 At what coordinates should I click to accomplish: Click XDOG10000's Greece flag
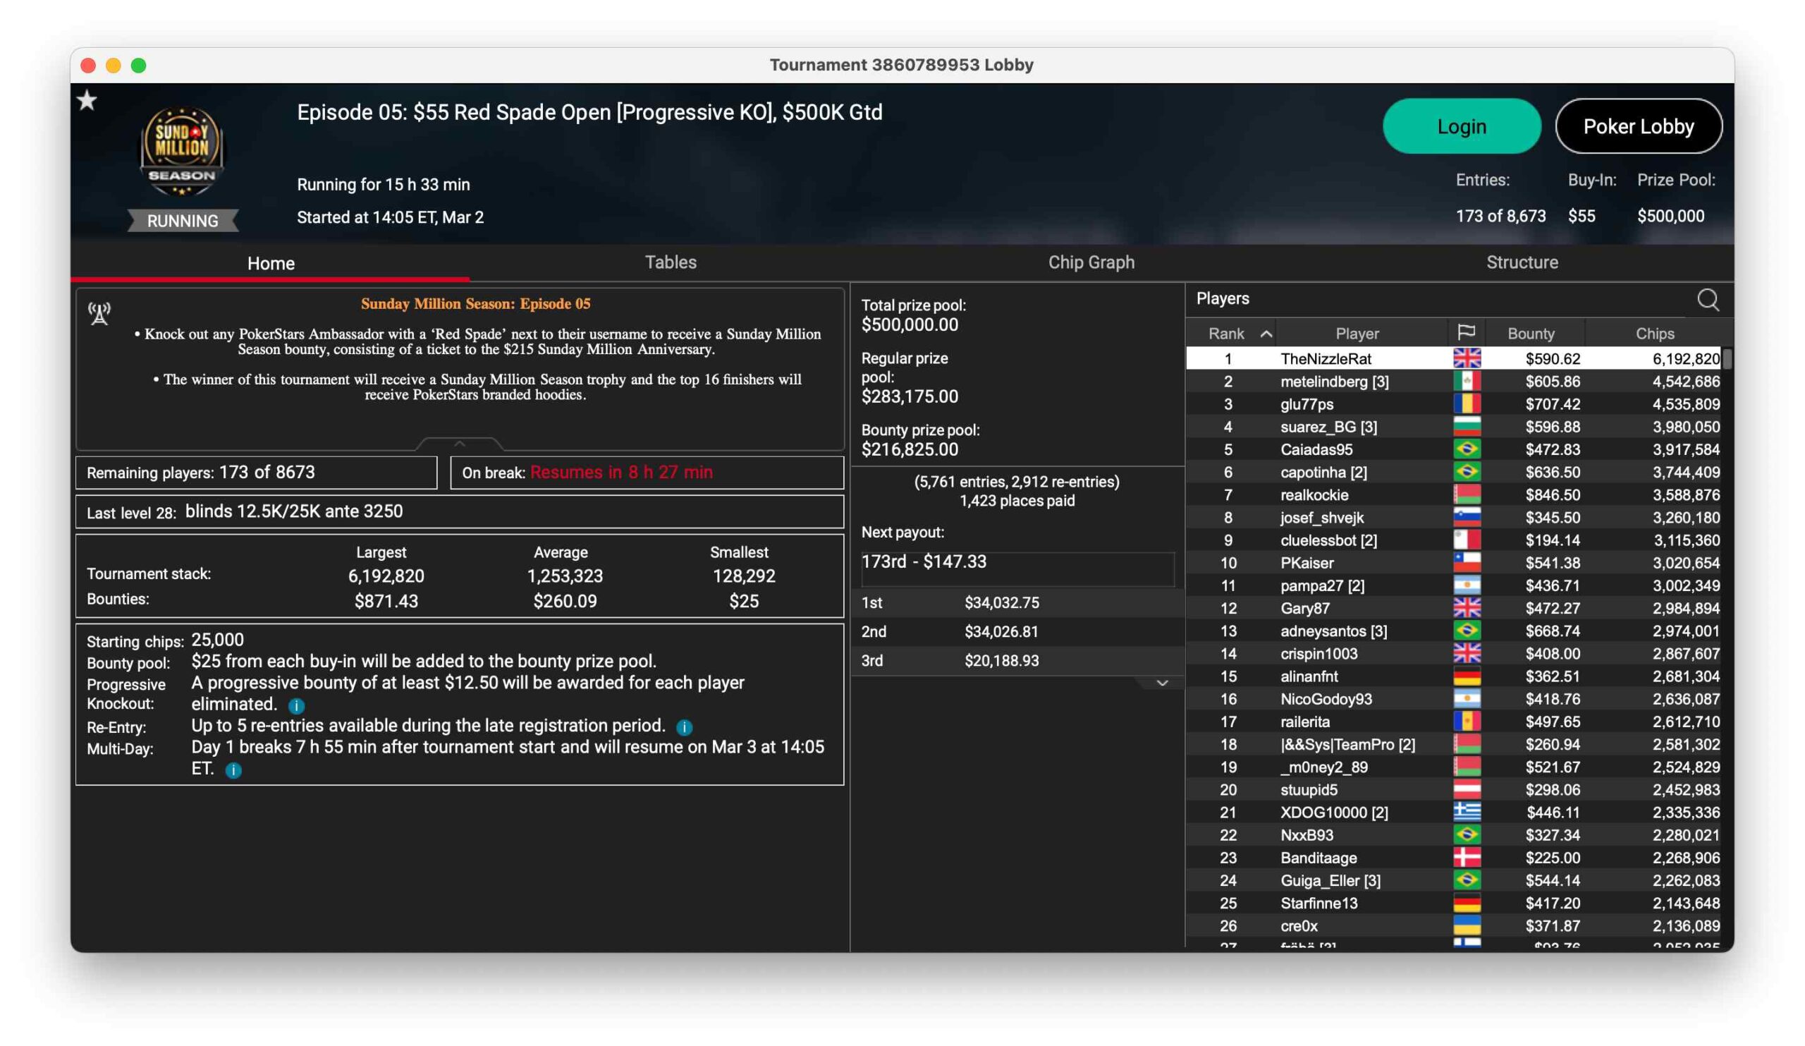[1466, 813]
